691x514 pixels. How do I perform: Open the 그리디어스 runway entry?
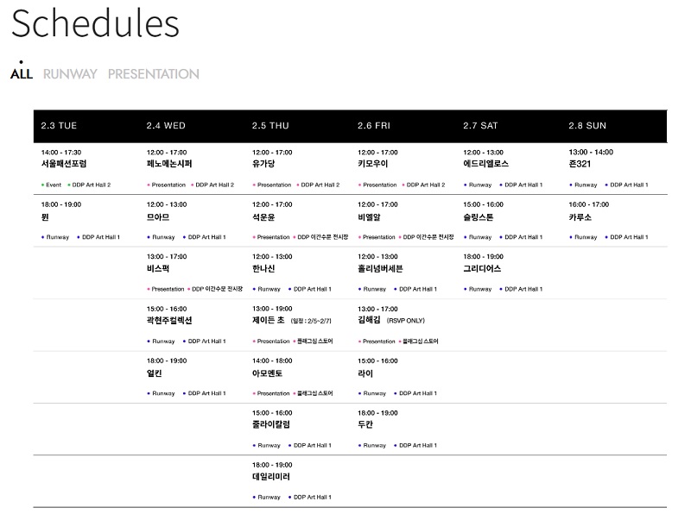coord(482,268)
